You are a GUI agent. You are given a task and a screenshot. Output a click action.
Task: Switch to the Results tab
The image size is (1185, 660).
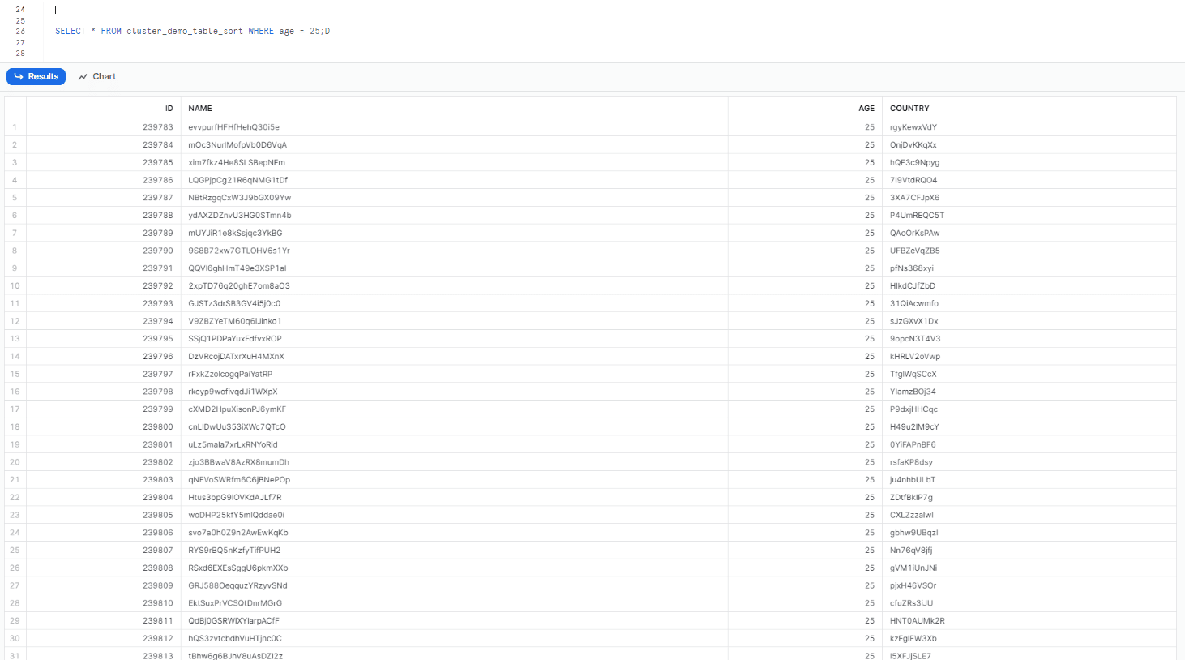click(x=36, y=76)
